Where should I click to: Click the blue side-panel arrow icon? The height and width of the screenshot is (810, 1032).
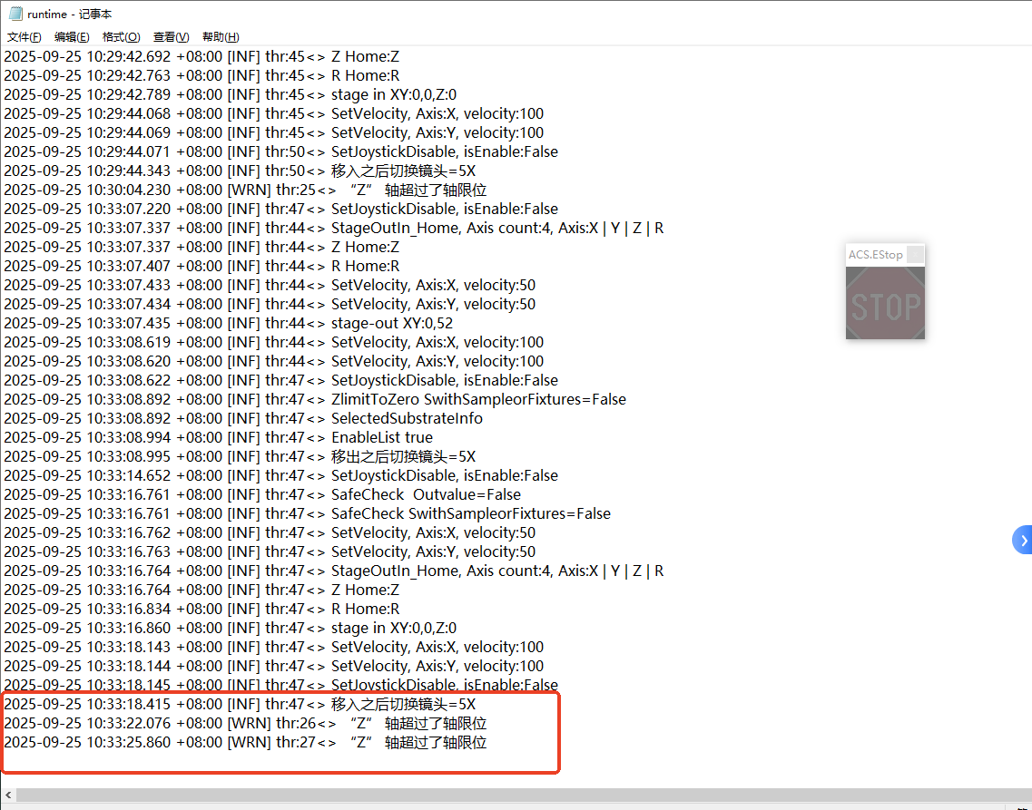click(1023, 541)
